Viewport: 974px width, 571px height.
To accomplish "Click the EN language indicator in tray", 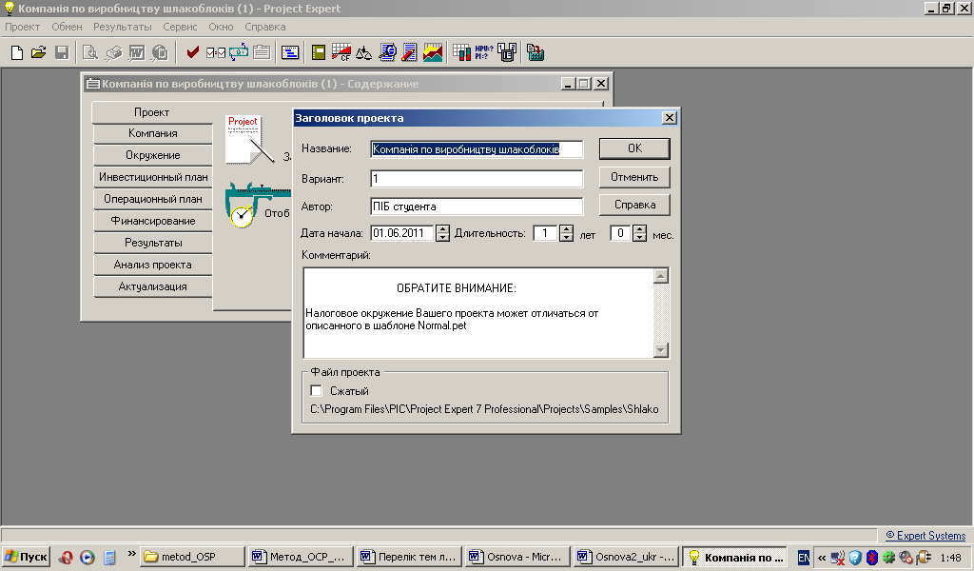I will 803,558.
